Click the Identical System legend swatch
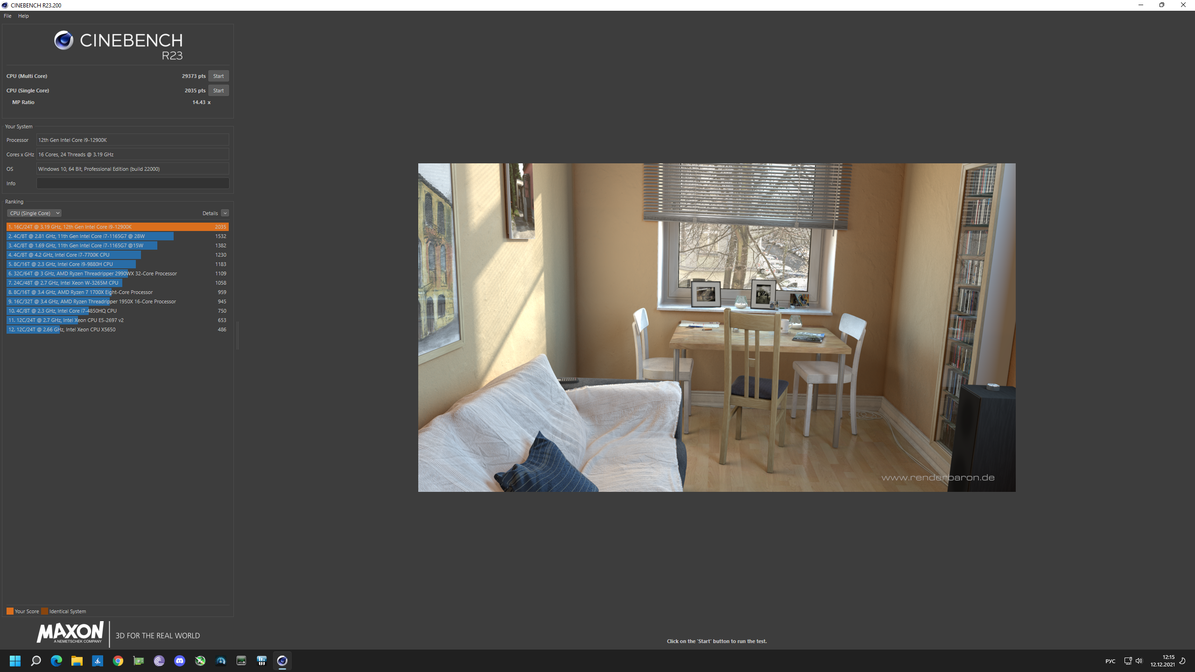This screenshot has height=672, width=1195. [x=44, y=611]
